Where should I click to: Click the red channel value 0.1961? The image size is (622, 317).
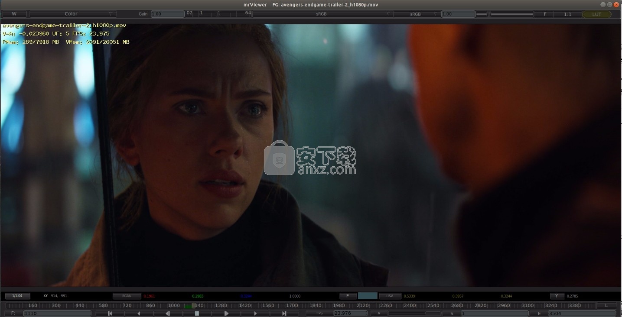click(149, 296)
